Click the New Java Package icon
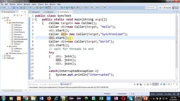 pyautogui.click(x=37, y=8)
